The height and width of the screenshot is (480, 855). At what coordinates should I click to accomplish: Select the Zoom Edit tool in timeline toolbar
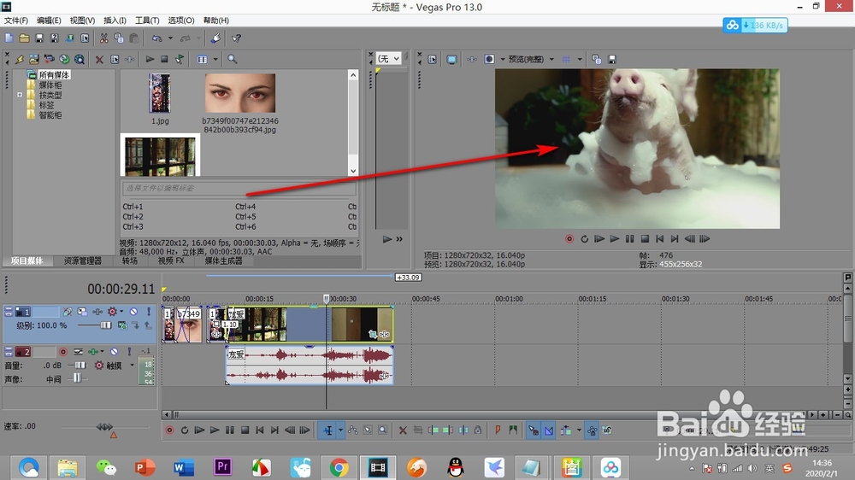[x=383, y=430]
